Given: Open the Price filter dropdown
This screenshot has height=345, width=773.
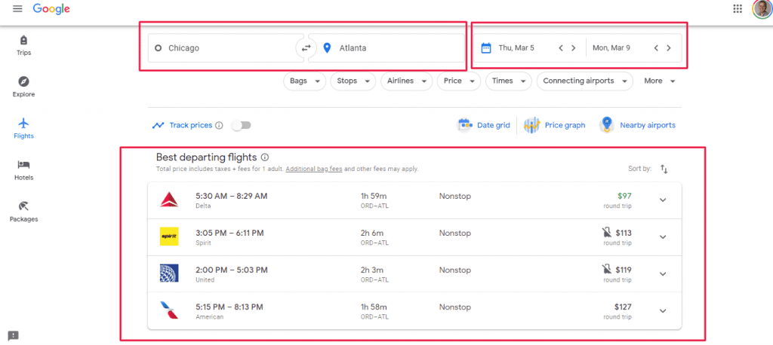Looking at the screenshot, I should coord(458,81).
